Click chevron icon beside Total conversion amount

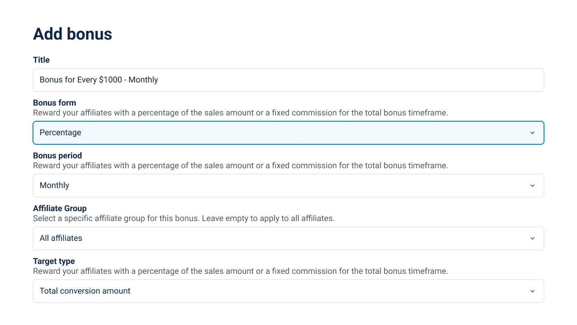[x=532, y=291]
